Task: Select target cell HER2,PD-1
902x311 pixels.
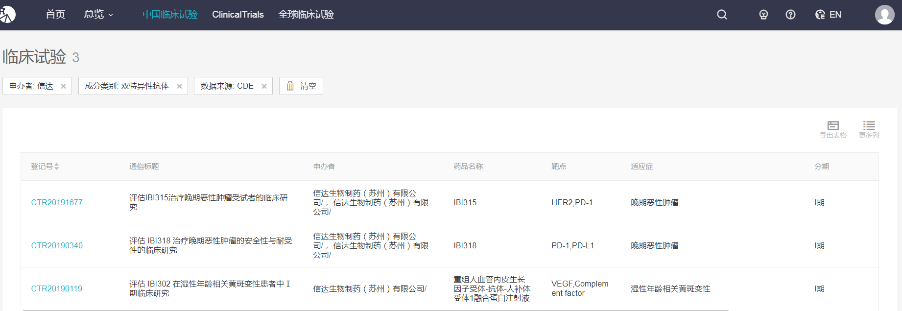Action: [x=572, y=203]
